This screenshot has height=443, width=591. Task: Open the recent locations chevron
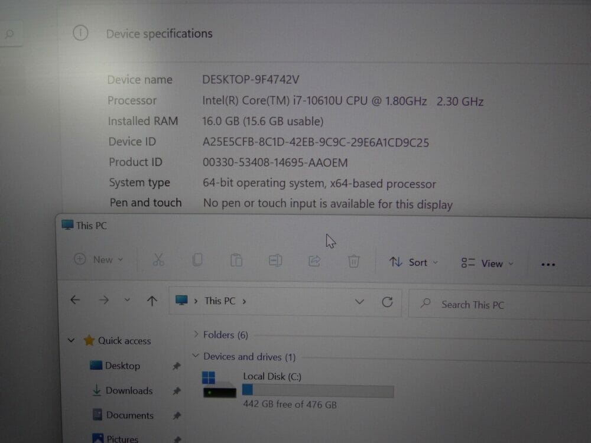coord(127,300)
